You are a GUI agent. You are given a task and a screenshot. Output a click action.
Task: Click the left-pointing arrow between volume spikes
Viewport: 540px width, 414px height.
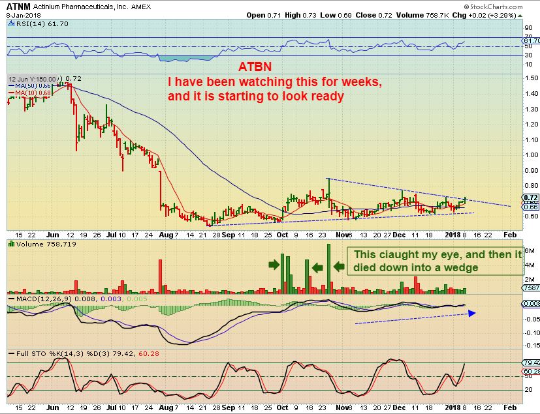tap(317, 267)
